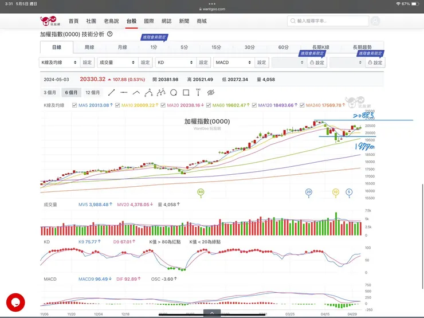The width and height of the screenshot is (424, 318).
Task: Focus the 輸入搜尋字串 search field
Action: point(328,21)
